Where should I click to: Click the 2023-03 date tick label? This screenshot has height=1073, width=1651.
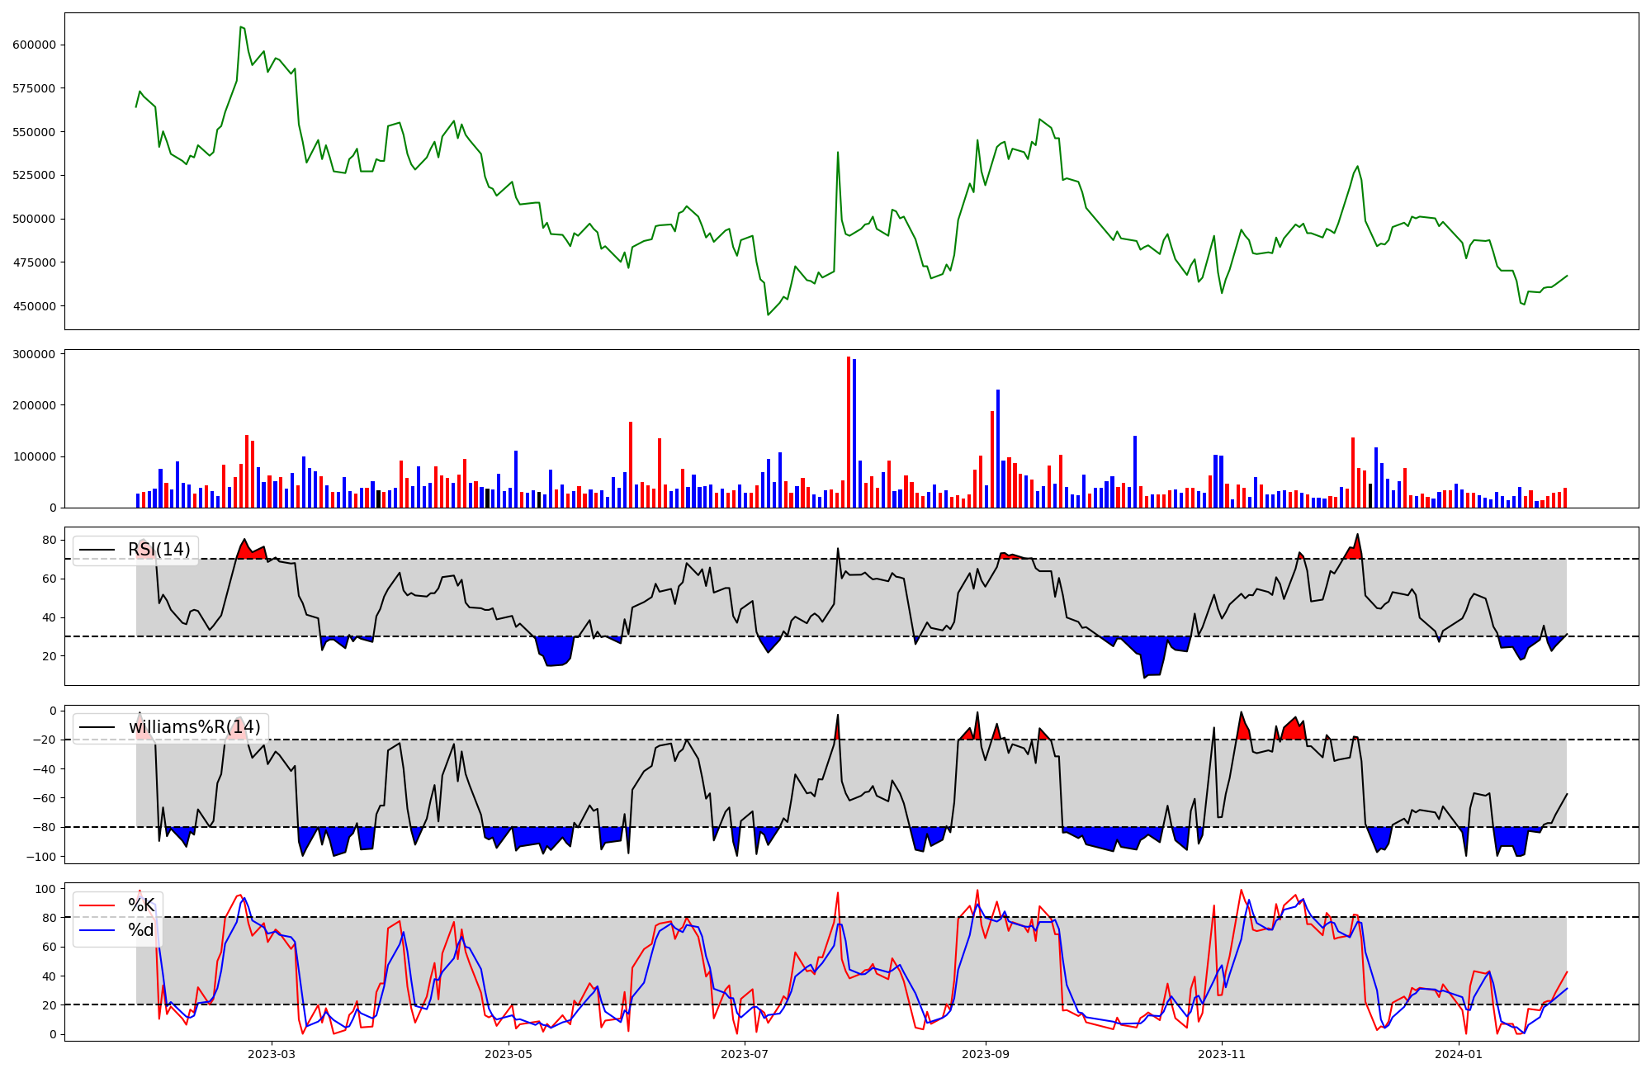point(272,1054)
